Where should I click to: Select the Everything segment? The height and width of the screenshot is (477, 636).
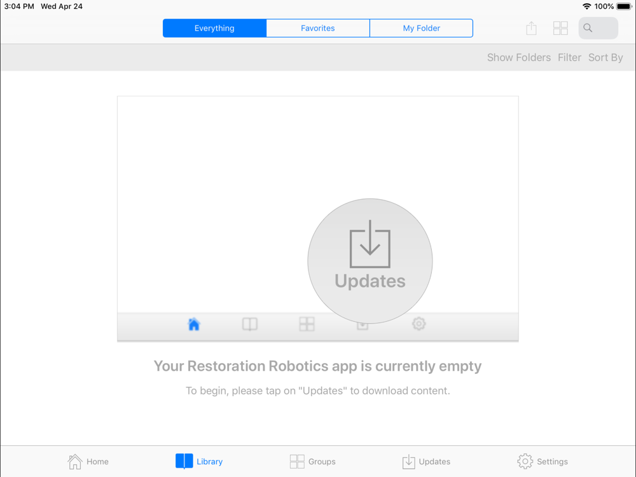coord(214,28)
